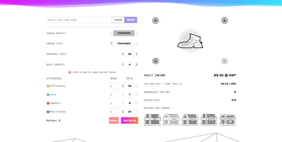Click the top-left locked gem socket
This screenshot has height=142, width=282.
(155, 21)
